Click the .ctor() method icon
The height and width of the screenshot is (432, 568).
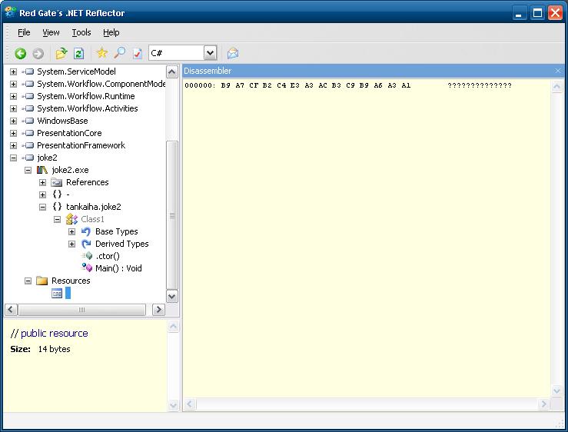88,256
